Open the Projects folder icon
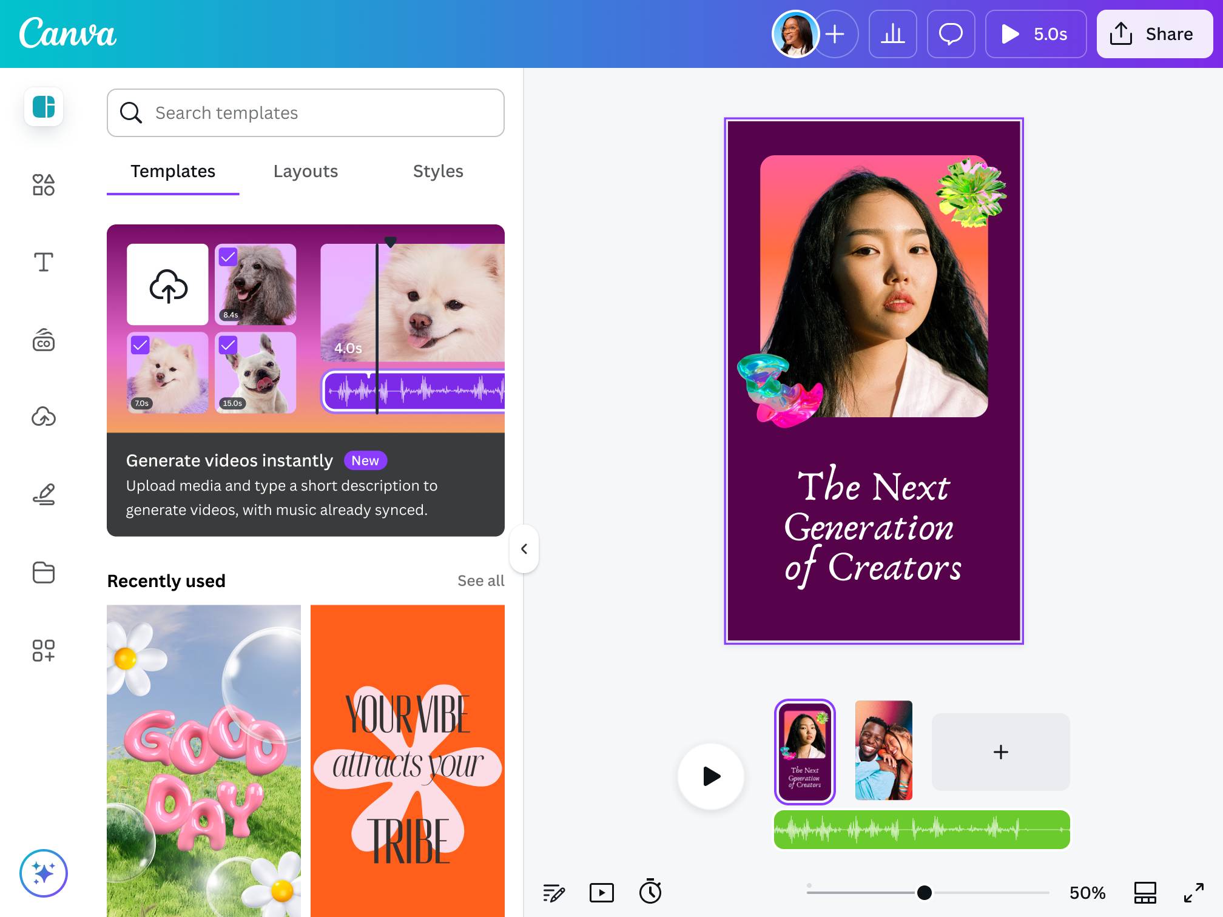The width and height of the screenshot is (1223, 917). (x=43, y=573)
